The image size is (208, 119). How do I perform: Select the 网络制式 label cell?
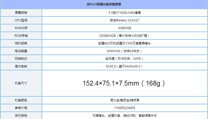21,59
